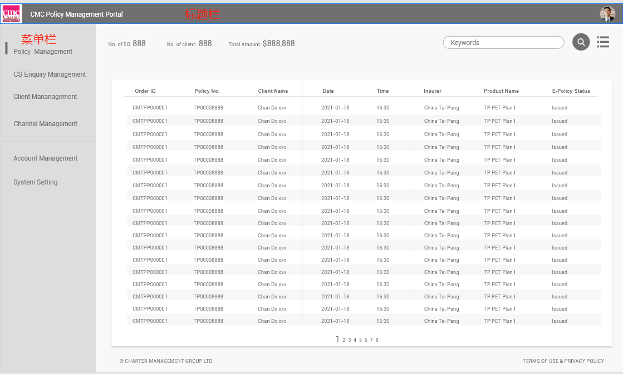
Task: Jump to page 3 of results
Action: (349, 340)
